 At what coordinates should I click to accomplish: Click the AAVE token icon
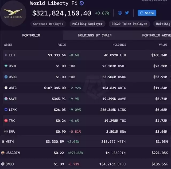pos(6,99)
